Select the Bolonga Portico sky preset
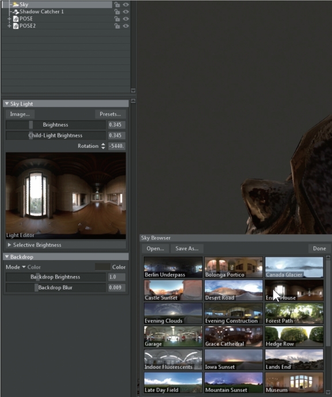 (234, 268)
